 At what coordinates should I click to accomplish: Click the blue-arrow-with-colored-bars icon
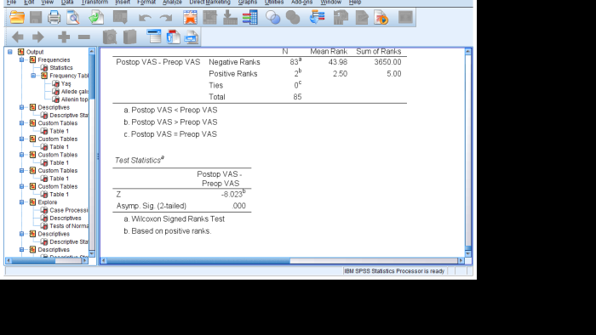[317, 18]
